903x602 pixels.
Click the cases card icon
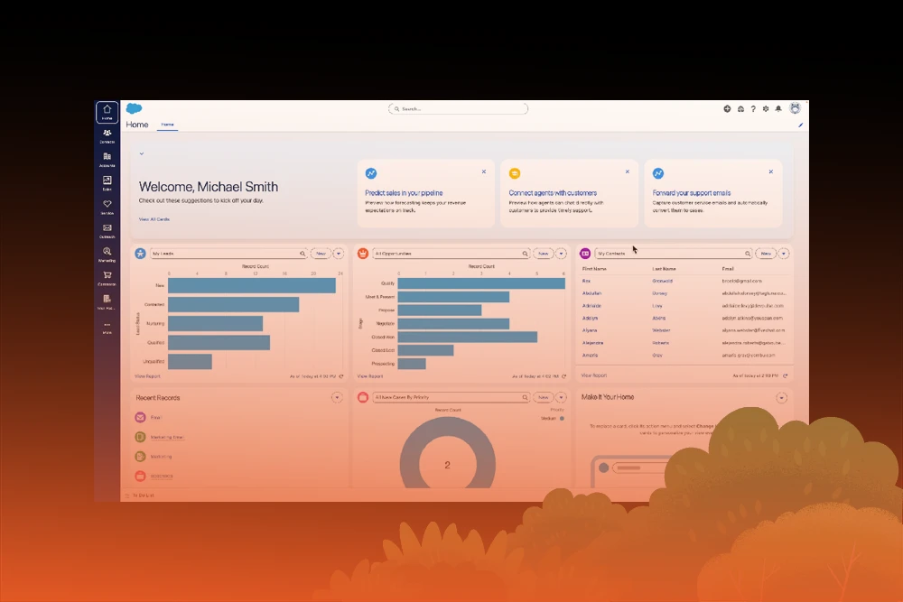[363, 397]
